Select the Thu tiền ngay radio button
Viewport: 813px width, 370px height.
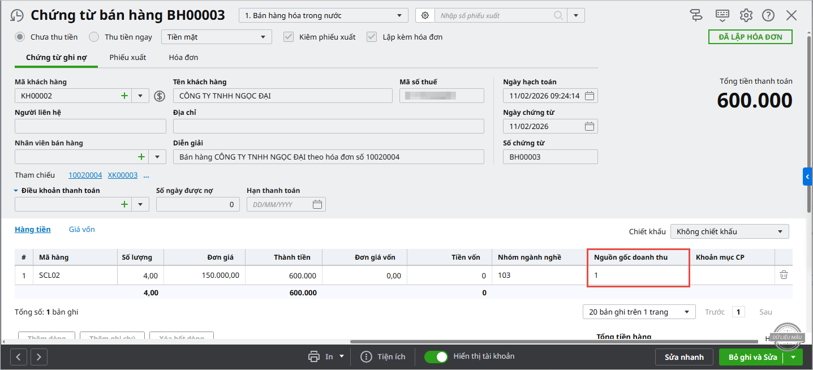click(x=94, y=37)
